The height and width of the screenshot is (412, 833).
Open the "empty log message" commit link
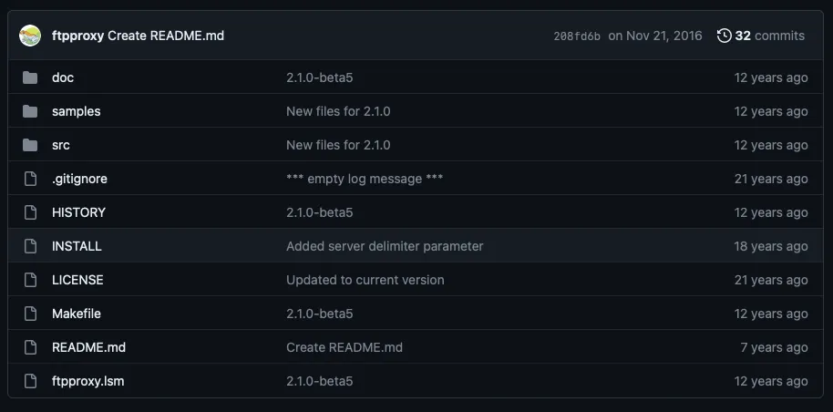pos(365,179)
